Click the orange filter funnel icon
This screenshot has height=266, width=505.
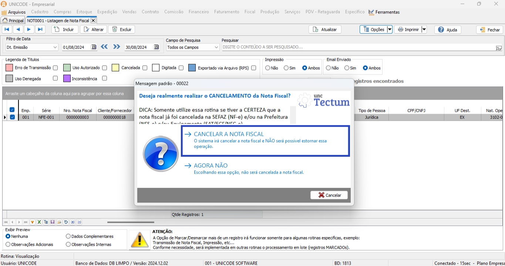33,222
